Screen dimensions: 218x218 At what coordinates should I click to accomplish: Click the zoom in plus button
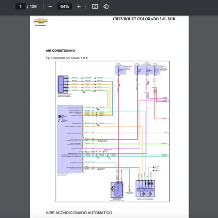79,7
